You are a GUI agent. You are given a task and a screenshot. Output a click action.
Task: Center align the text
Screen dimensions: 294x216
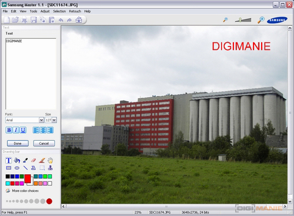[x=43, y=130]
